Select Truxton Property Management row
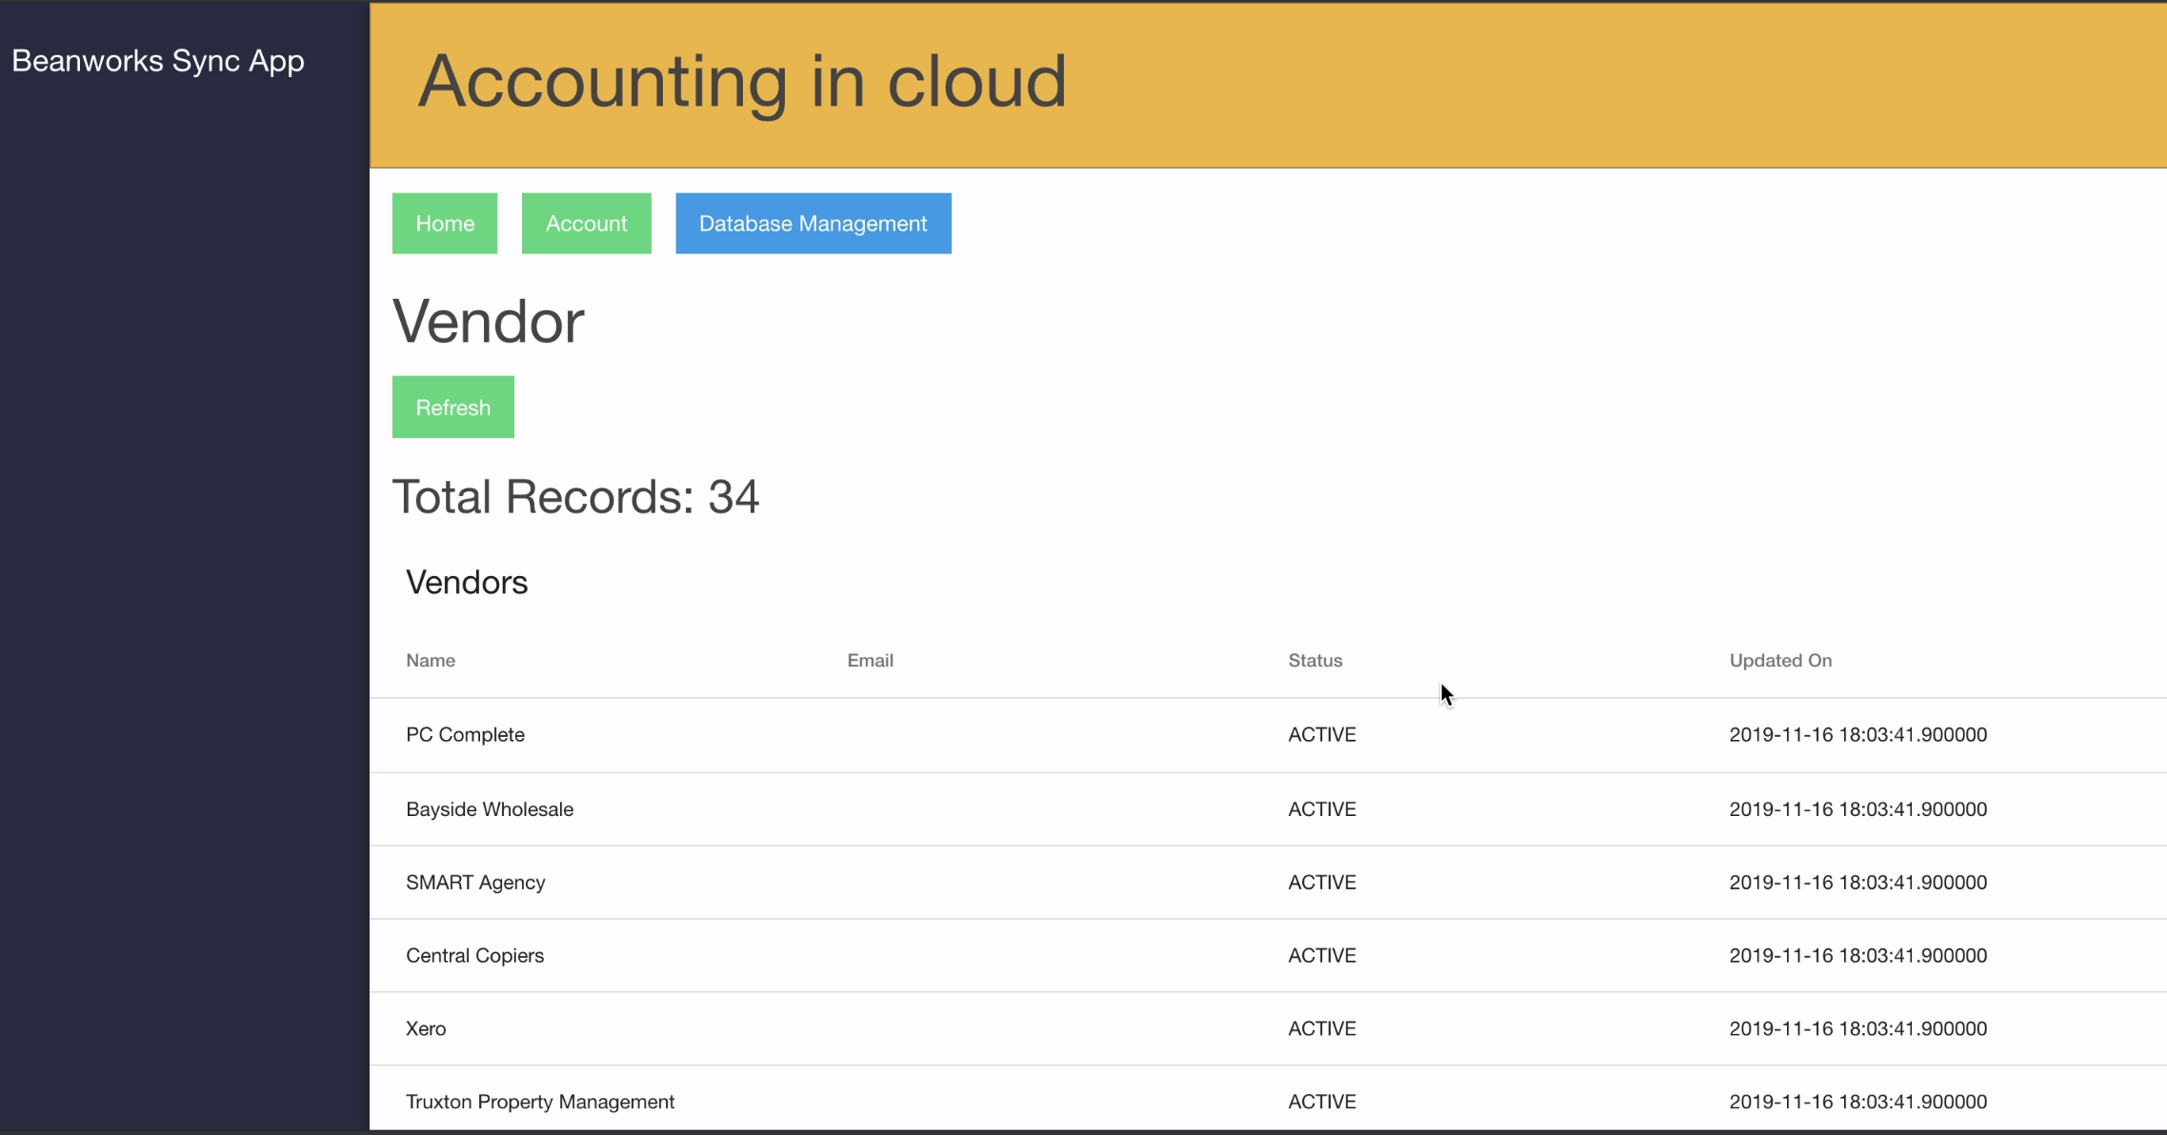Screen dimensions: 2167x1135 (x=540, y=1102)
